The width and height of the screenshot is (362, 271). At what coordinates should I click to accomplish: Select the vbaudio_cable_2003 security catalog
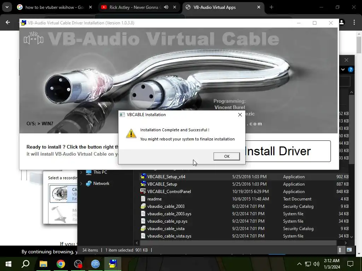click(244, 206)
